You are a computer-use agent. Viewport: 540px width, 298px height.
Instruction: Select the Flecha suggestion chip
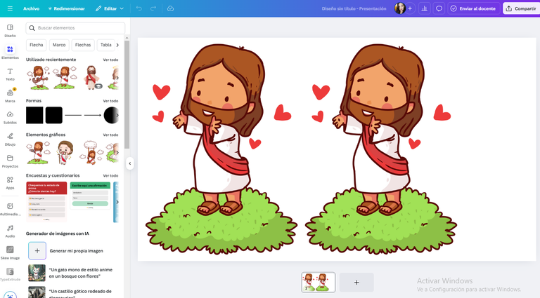[x=36, y=45]
